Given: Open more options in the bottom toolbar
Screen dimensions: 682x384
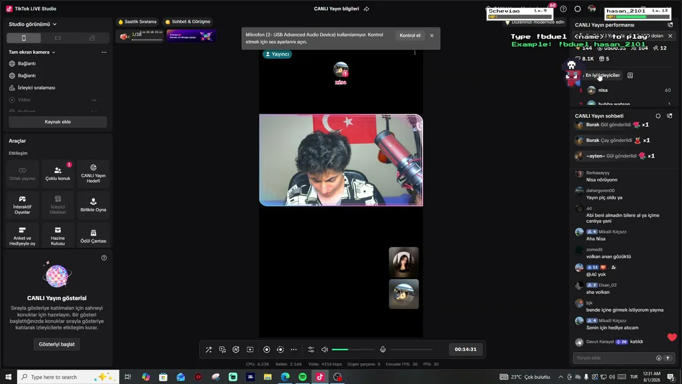Looking at the screenshot, I should tap(294, 349).
